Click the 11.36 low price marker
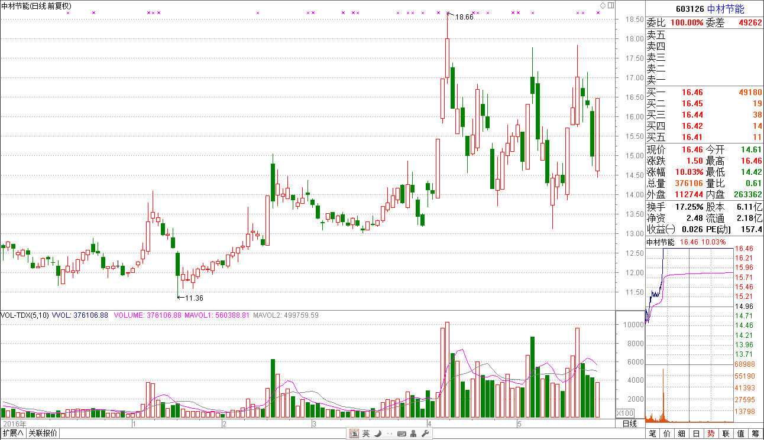Viewport: 764px width, 440px height. click(194, 298)
